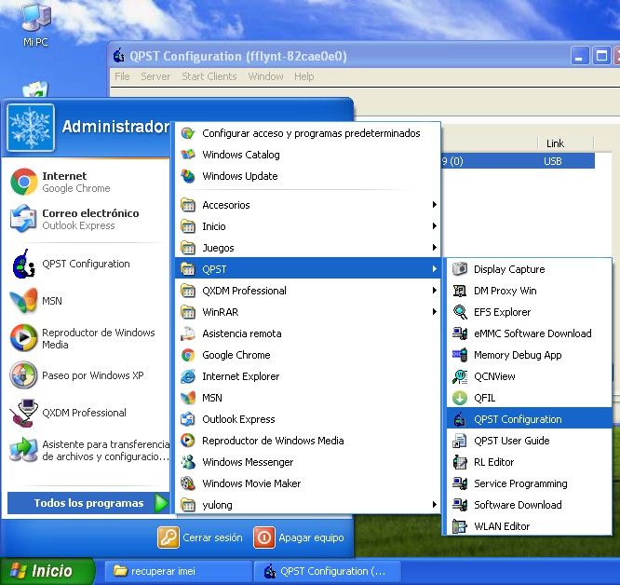Expand Accesorios folder submenu

(x=307, y=205)
